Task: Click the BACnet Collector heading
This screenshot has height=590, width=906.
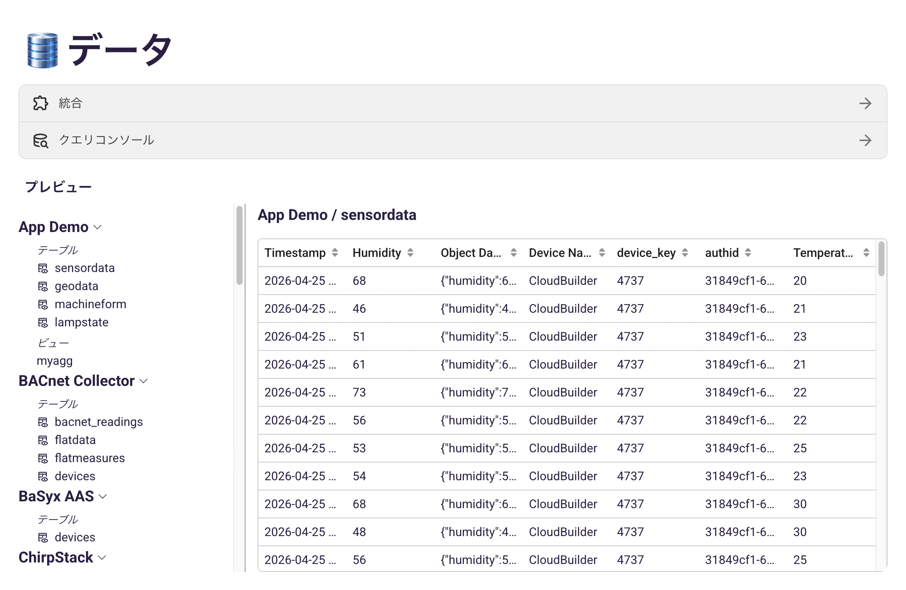Action: click(77, 381)
